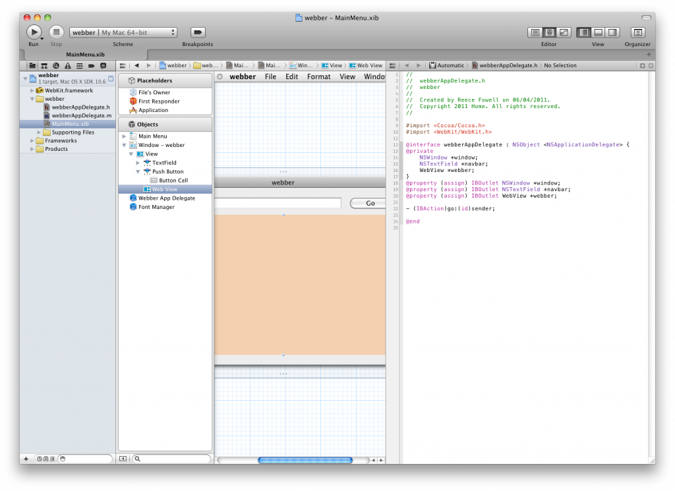Open Automatic assistant mode in jump bar

(446, 65)
